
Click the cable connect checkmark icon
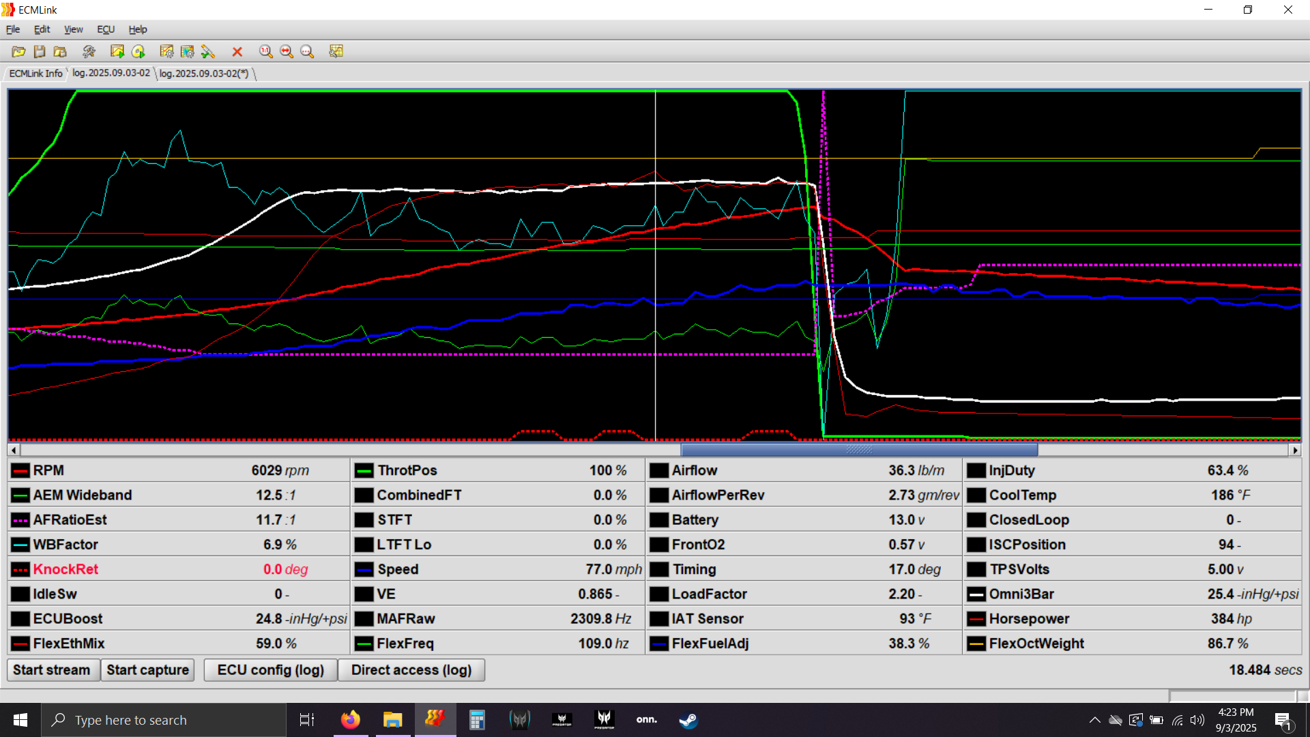click(208, 52)
